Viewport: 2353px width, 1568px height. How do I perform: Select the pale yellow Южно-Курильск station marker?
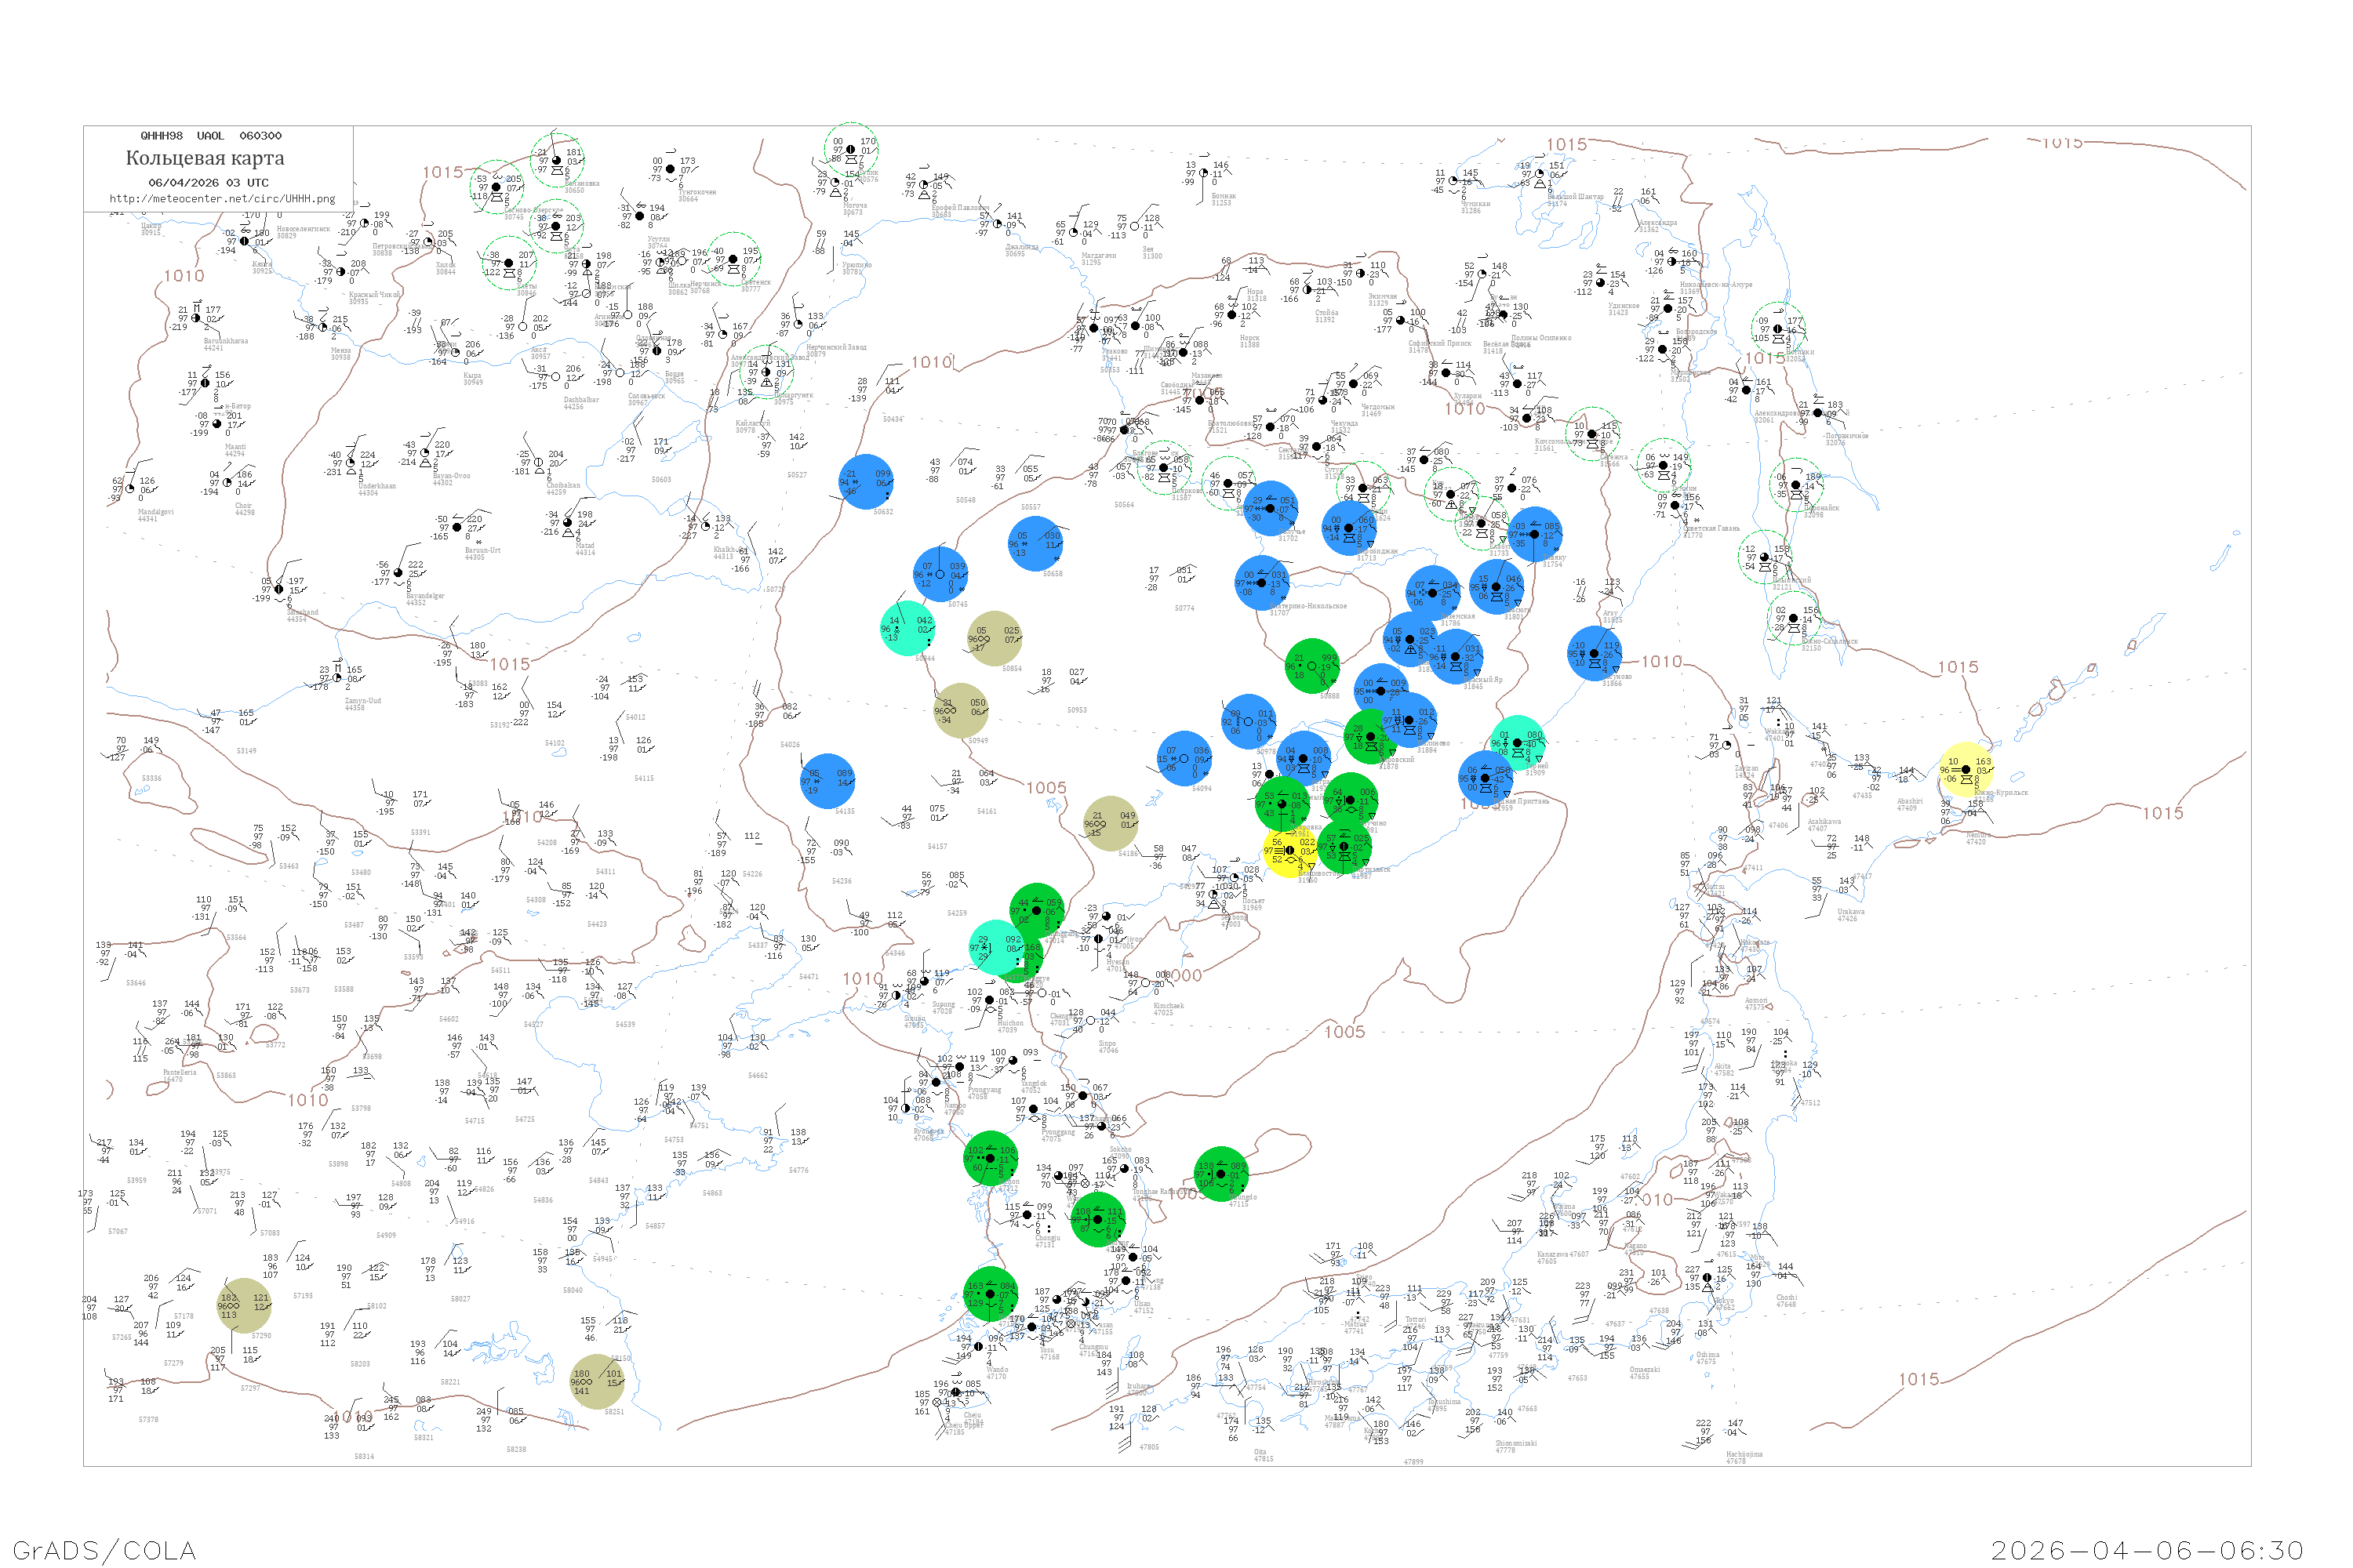(1966, 769)
